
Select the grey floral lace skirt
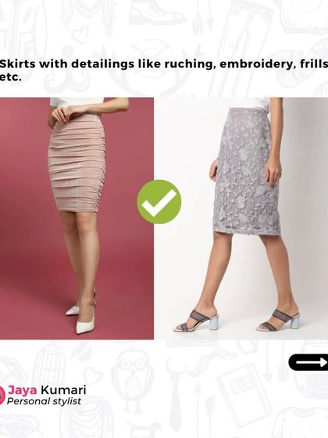245,171
